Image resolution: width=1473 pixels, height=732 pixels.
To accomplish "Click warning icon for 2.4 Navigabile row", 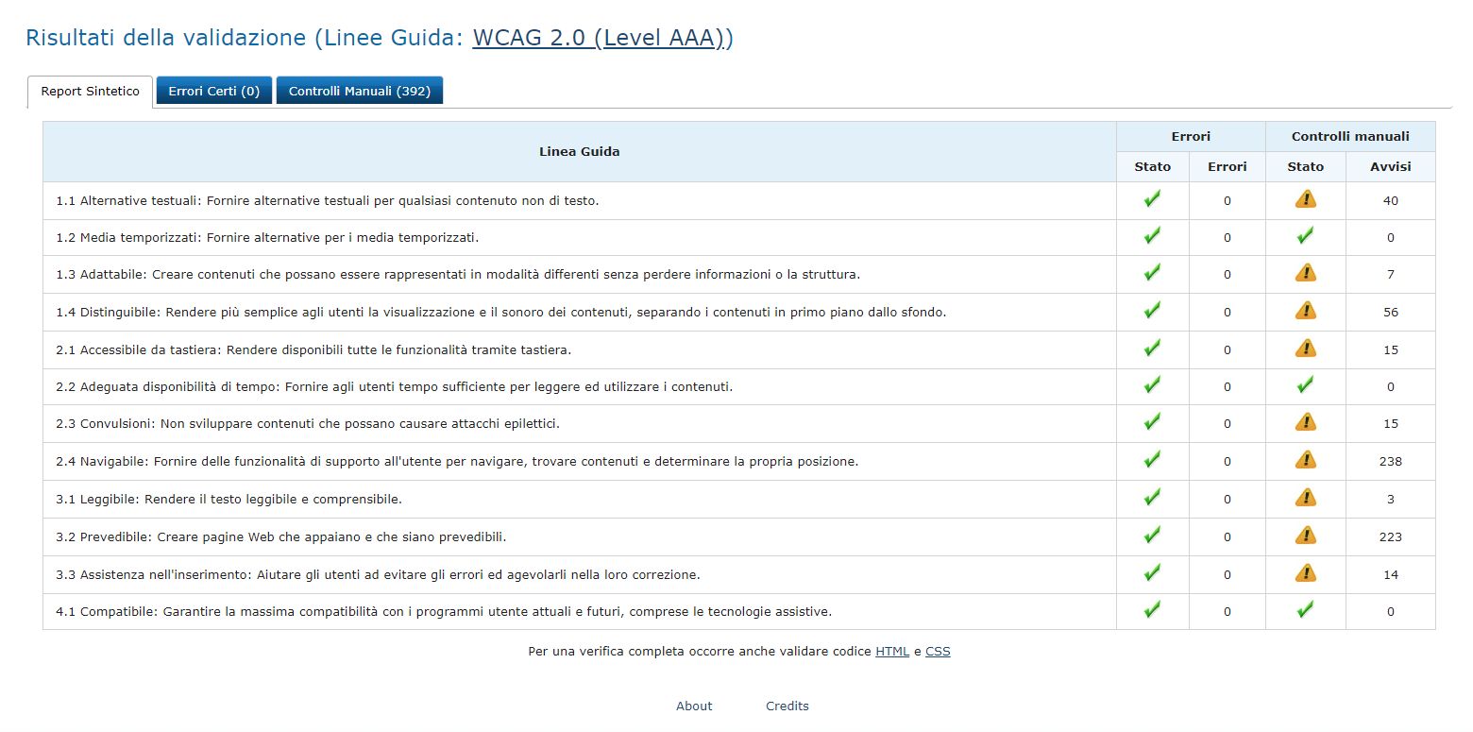I will (1305, 460).
